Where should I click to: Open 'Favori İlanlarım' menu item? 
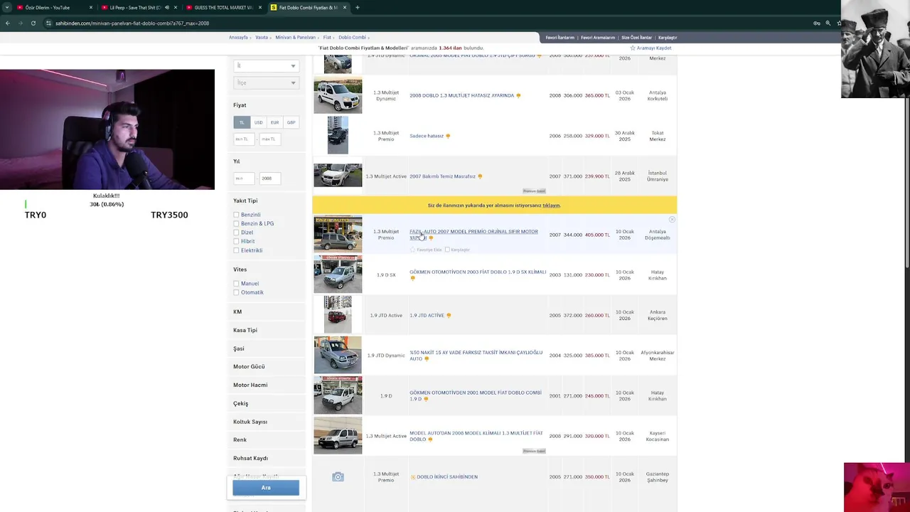pos(560,37)
